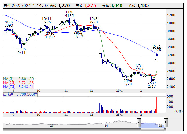The width and height of the screenshot is (187, 134).
Task: Click the 25/1 month label on price axis
Action: [x=119, y=91]
